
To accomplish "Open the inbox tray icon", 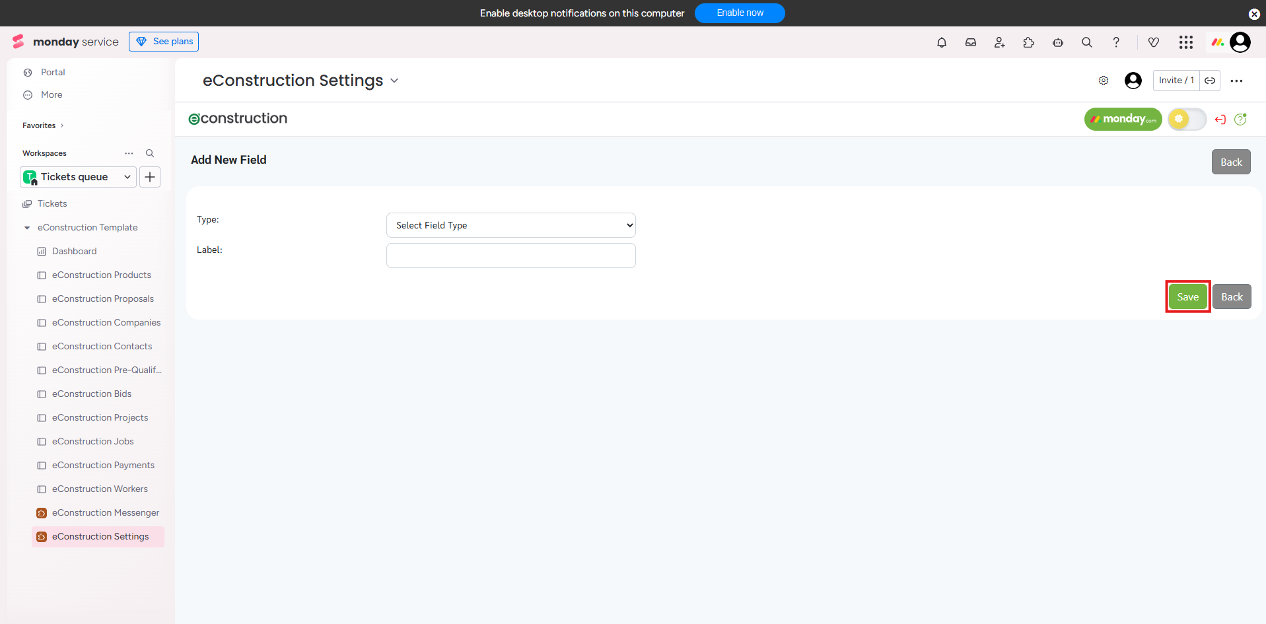I will click(970, 42).
